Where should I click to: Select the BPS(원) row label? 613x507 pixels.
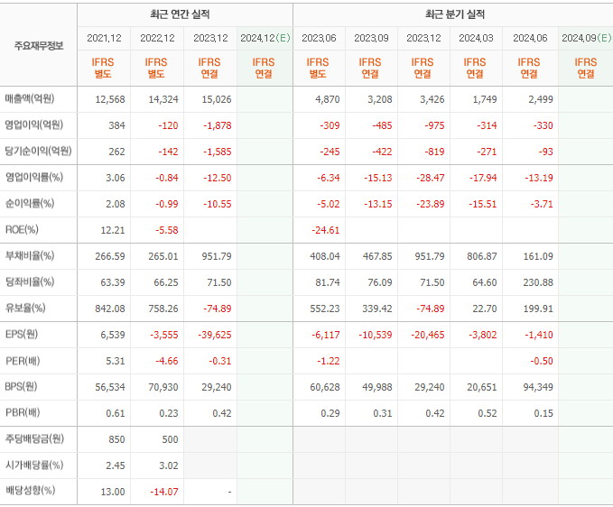click(21, 387)
